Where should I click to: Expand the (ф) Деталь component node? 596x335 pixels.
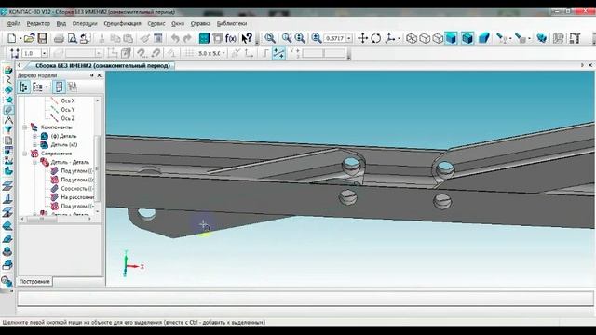click(34, 136)
